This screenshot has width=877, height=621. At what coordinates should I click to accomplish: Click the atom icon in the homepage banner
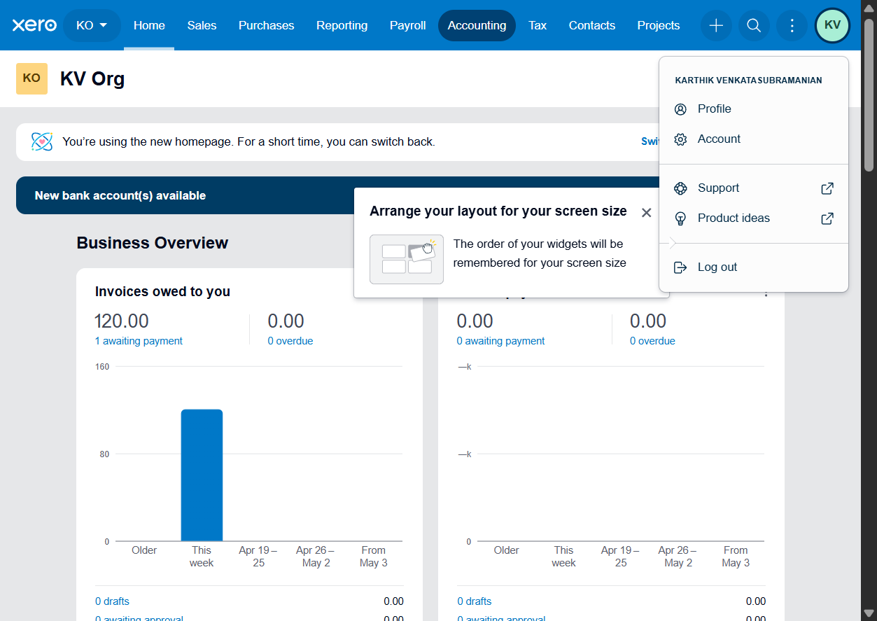[x=42, y=141]
